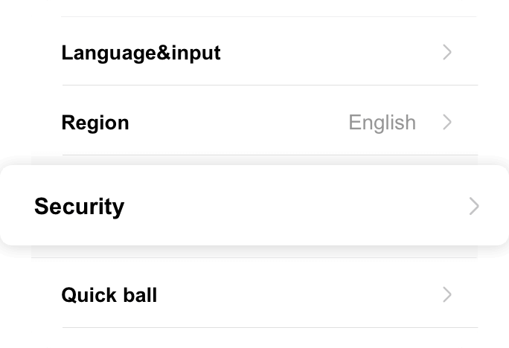This screenshot has width=509, height=348.
Task: Click the highlighted Security card's empty area
Action: [298, 206]
